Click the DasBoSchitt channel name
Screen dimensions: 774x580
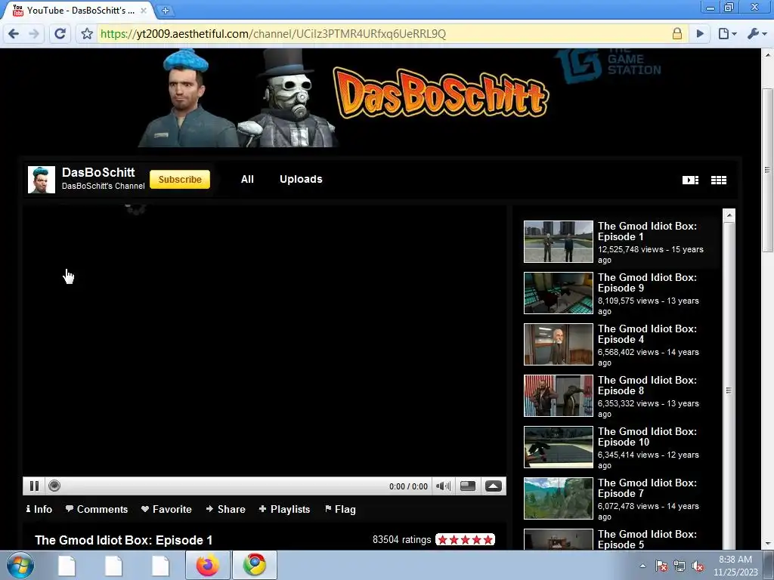point(98,172)
